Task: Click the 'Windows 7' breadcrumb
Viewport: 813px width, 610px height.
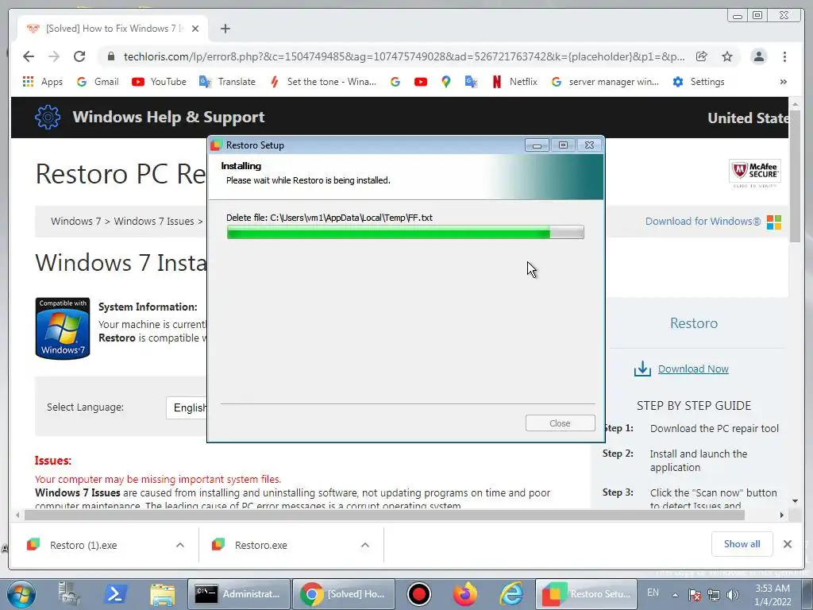Action: click(75, 222)
